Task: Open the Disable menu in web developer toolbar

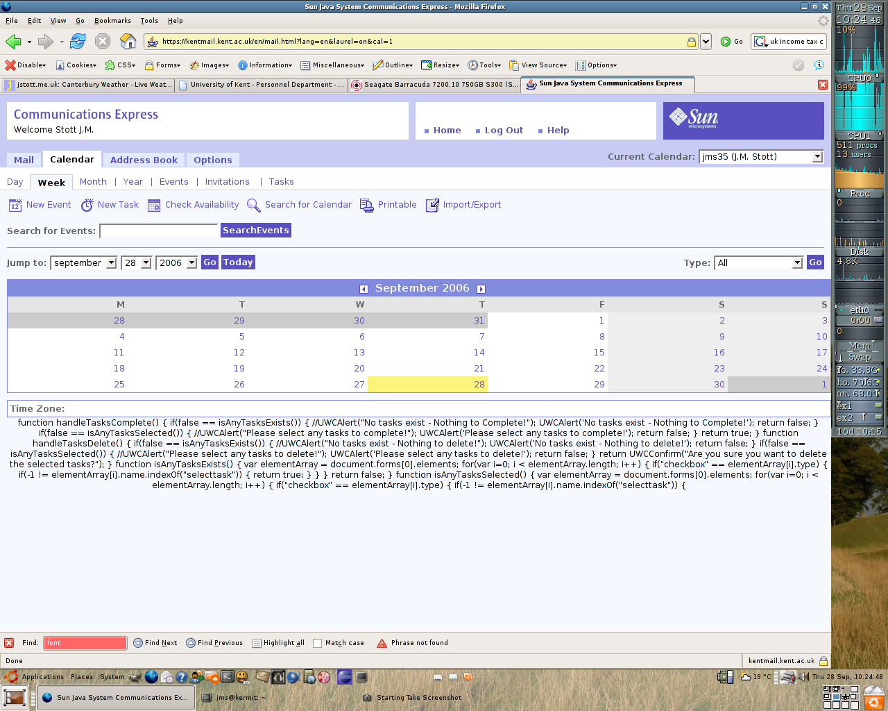Action: [x=26, y=65]
